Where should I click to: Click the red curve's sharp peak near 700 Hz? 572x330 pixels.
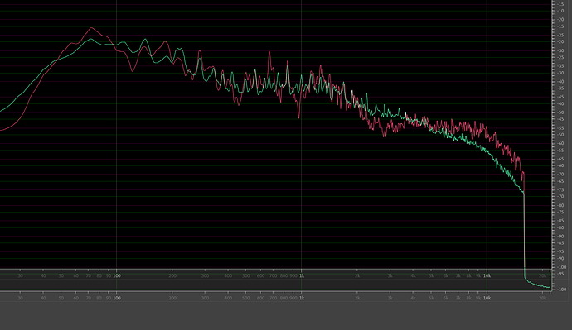click(x=269, y=52)
